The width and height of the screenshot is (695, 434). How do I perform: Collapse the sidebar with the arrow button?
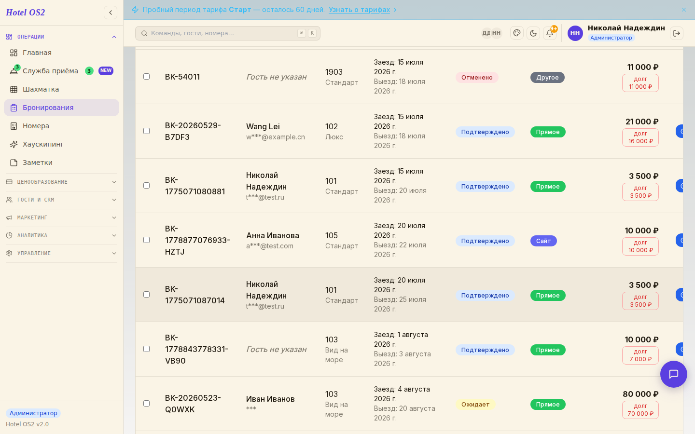pos(111,13)
